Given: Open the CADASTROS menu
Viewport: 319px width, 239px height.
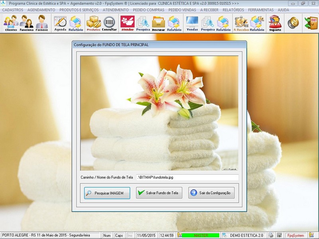Looking at the screenshot, I should tap(13, 10).
